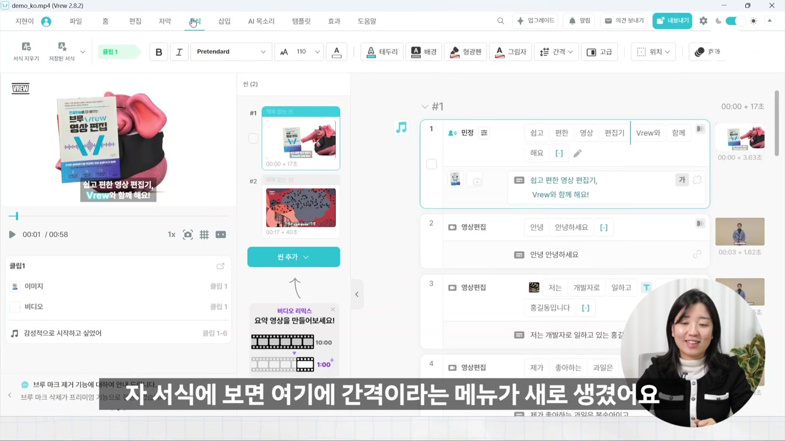Click the Italic formatting button

(x=179, y=52)
